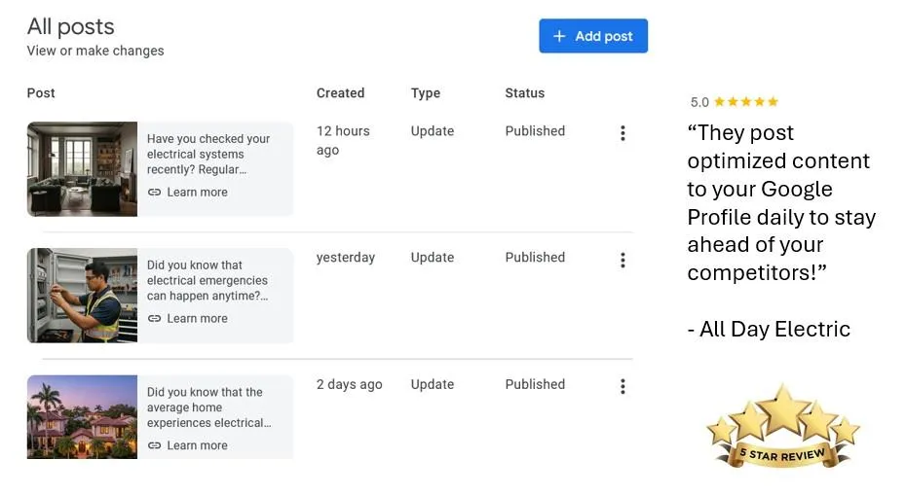Click link icon beside third post's Learn more
906x495 pixels.
point(154,445)
